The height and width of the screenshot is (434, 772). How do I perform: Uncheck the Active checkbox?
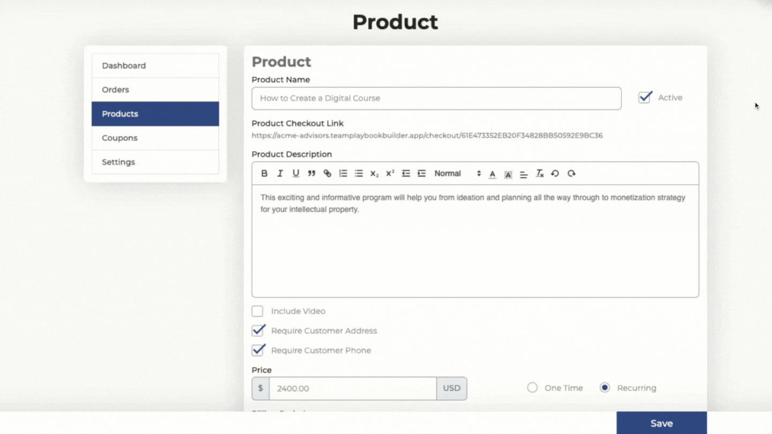645,98
